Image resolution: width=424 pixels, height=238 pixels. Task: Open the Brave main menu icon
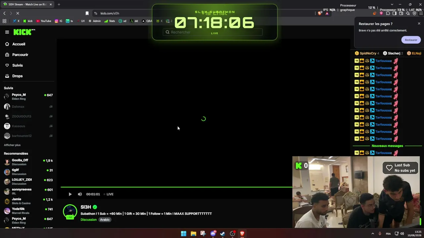pos(421,13)
